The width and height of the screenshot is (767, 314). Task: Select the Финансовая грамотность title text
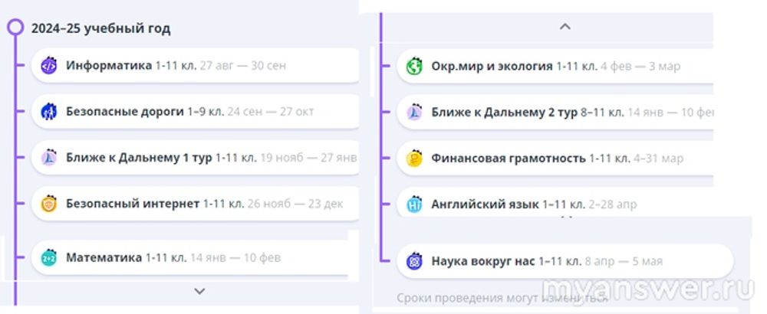tap(509, 159)
